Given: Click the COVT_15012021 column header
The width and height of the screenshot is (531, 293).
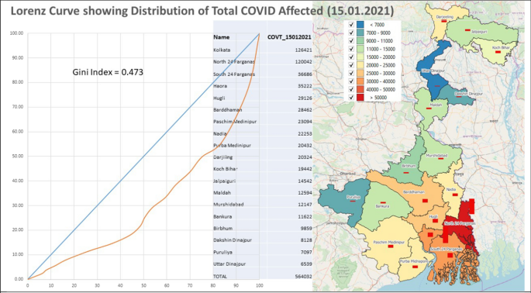Looking at the screenshot, I should (289, 37).
